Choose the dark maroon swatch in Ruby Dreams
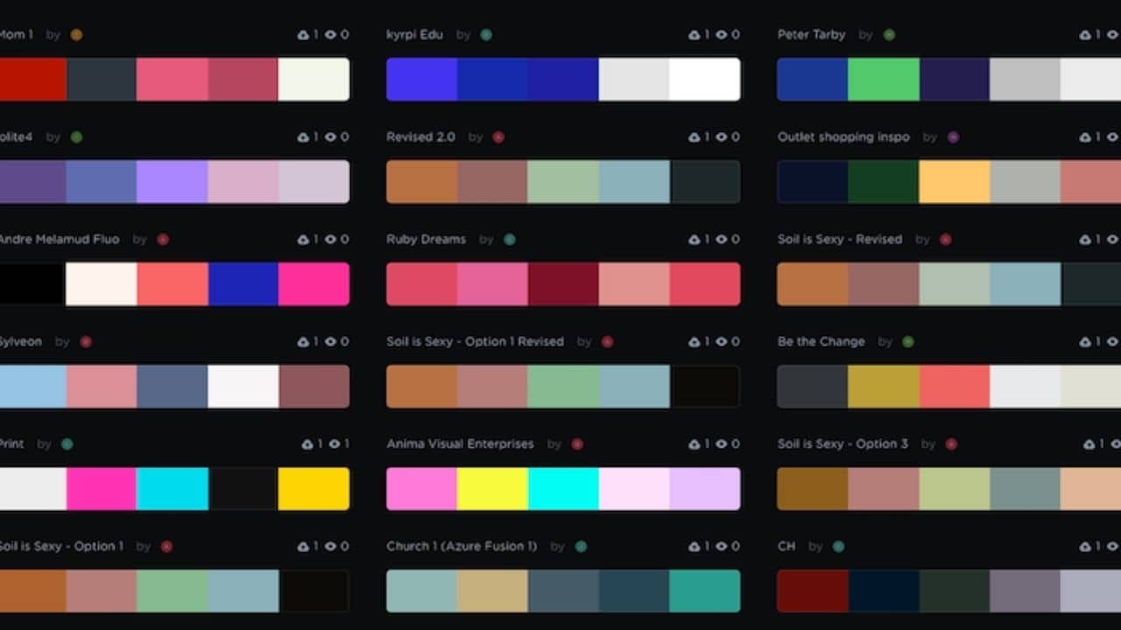 563,284
